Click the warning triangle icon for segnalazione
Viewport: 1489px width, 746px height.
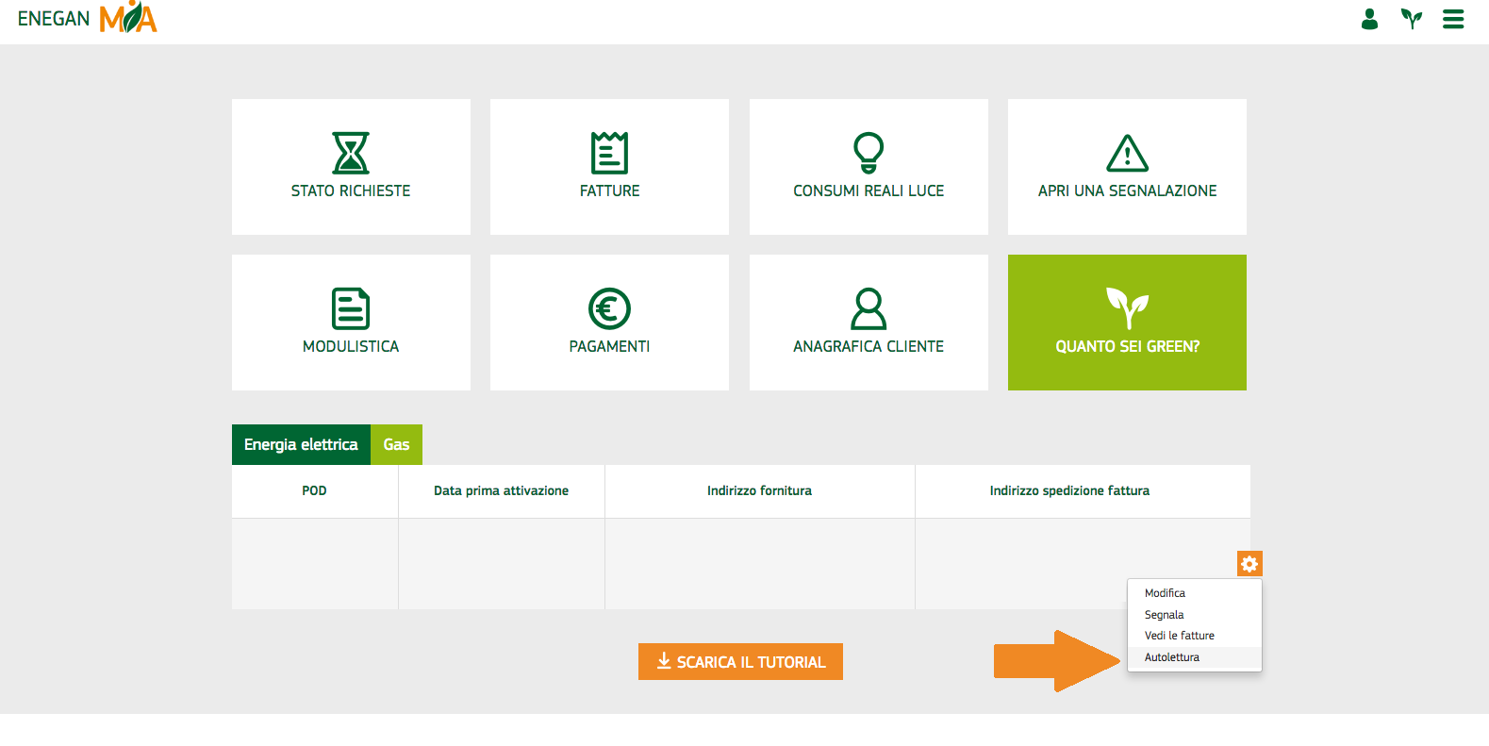coord(1127,153)
